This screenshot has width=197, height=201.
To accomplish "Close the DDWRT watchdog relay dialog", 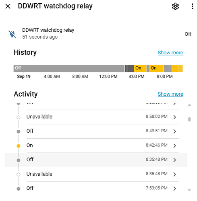I will pos(8,6).
